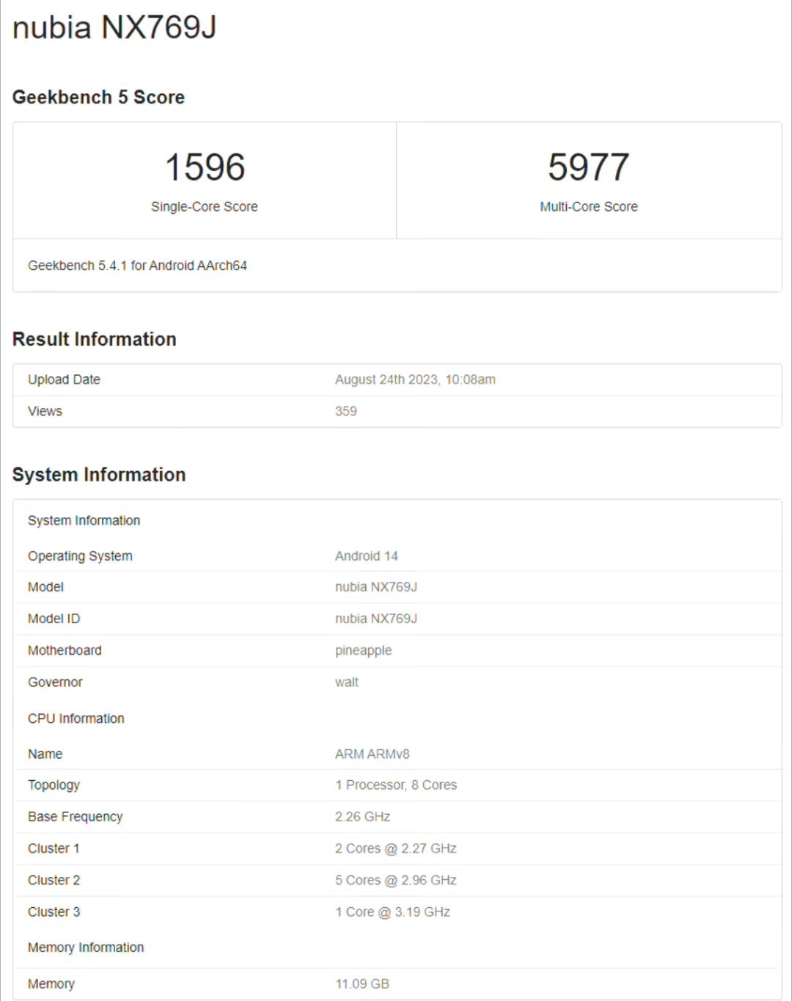Image resolution: width=792 pixels, height=1001 pixels.
Task: Select the walt governor value
Action: pos(347,682)
